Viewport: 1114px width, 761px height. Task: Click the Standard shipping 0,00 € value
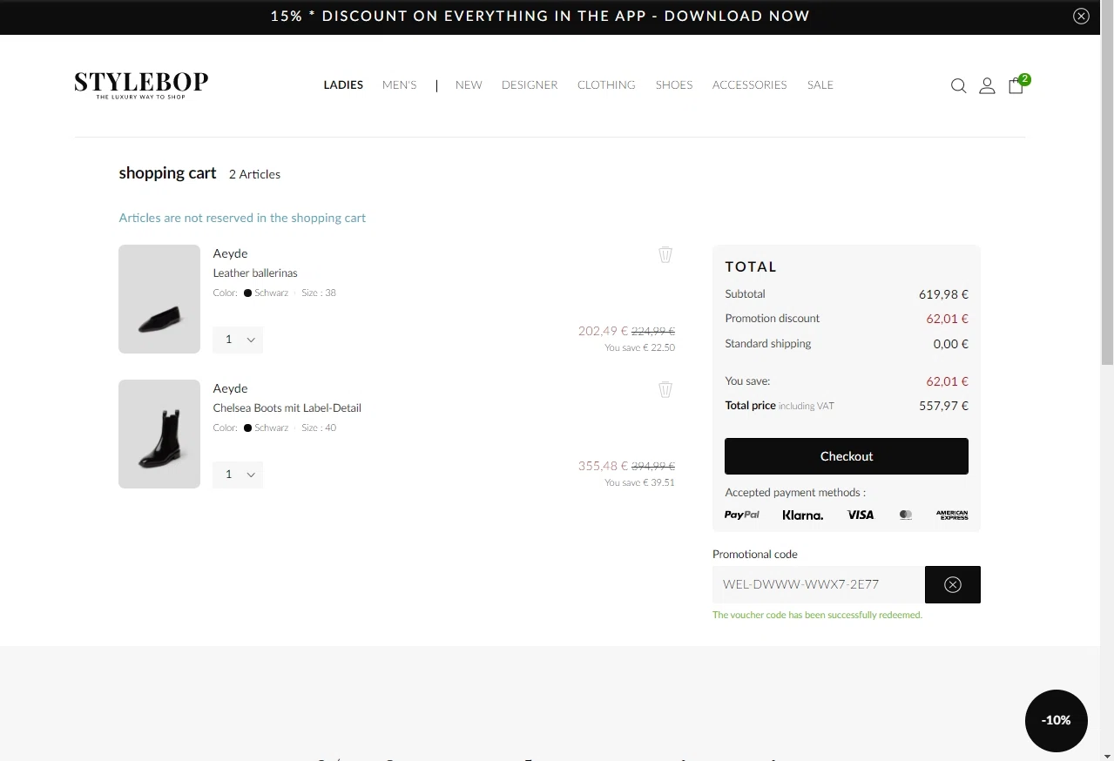point(951,344)
